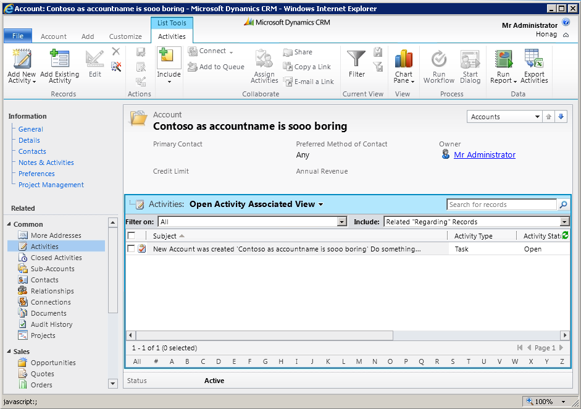Open Opportunities in the Sales section
This screenshot has width=581, height=409.
53,363
